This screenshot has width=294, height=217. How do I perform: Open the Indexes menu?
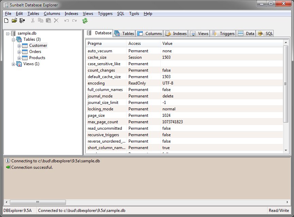(71, 14)
